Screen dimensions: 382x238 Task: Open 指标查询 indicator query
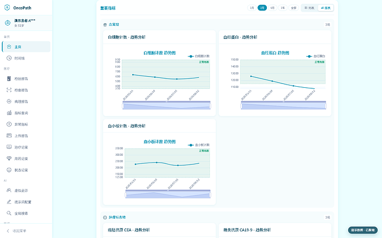[26, 113]
